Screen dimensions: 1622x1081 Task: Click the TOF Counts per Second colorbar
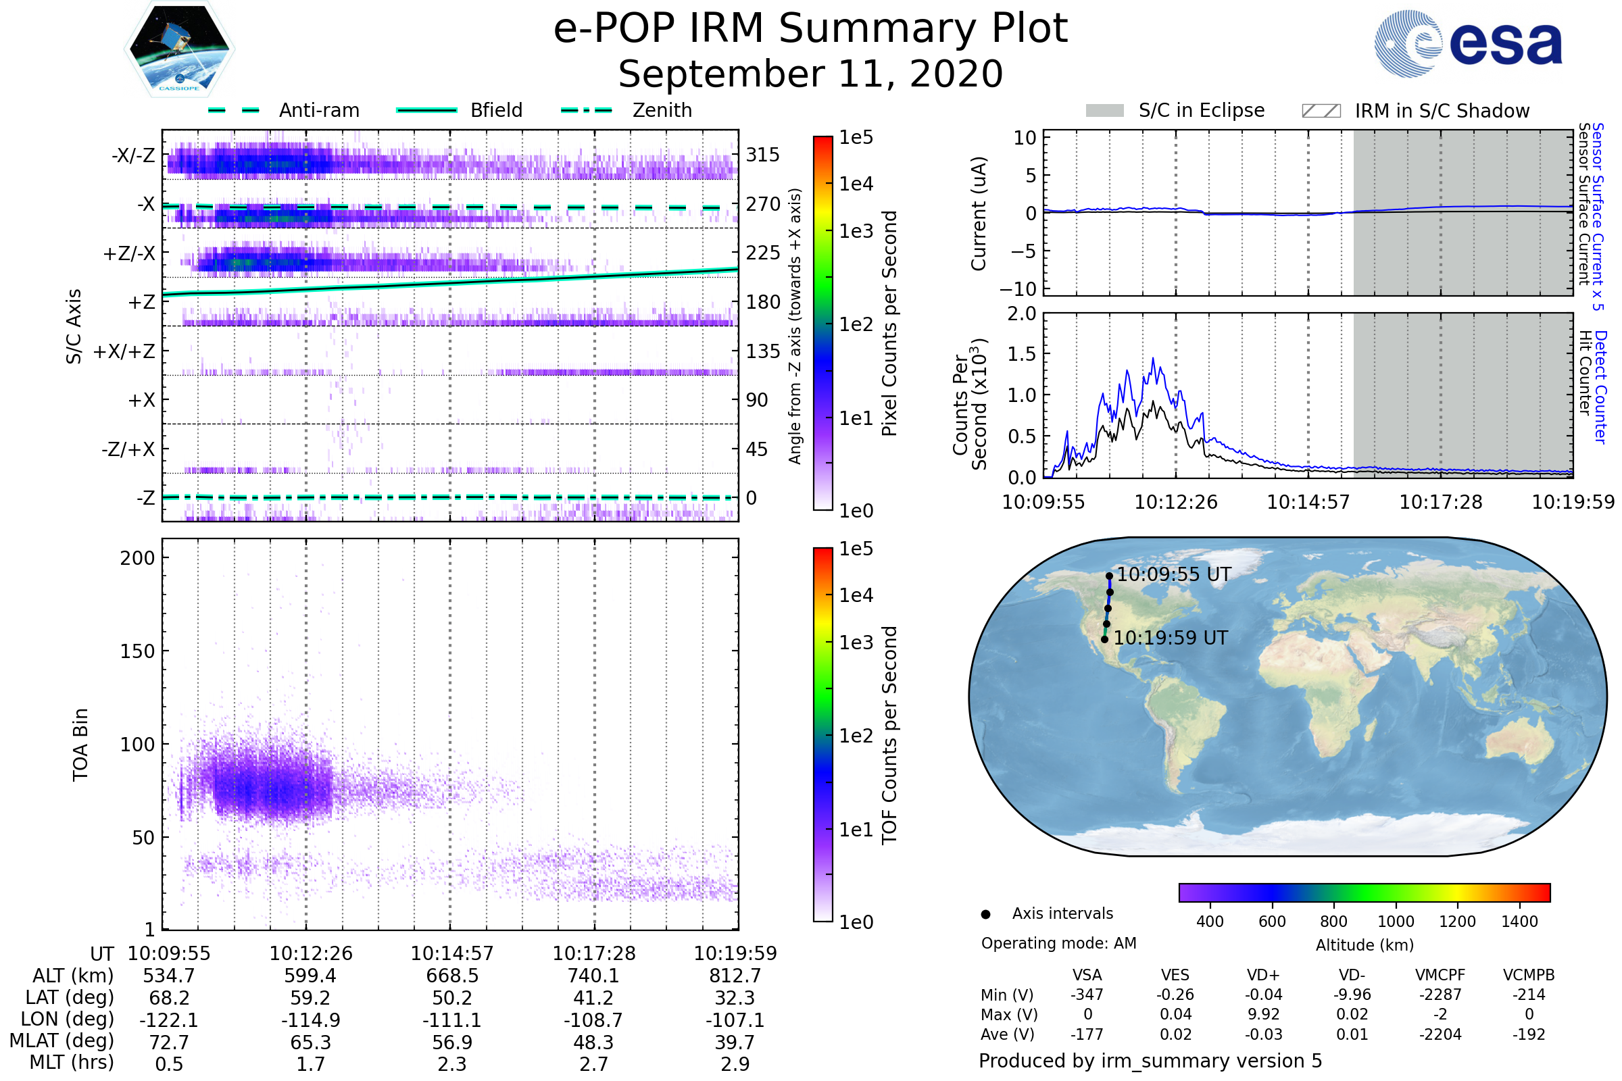(x=822, y=734)
